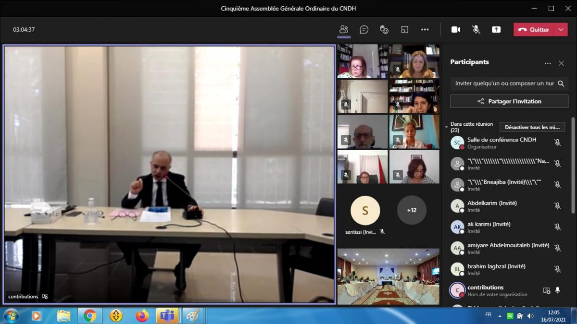Click the participants list vertical scrollbar
577x324 pixels.
572,163
